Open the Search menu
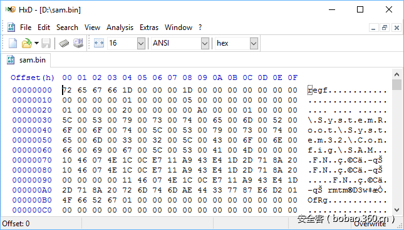Screen dimensions: 404x230 [67, 27]
